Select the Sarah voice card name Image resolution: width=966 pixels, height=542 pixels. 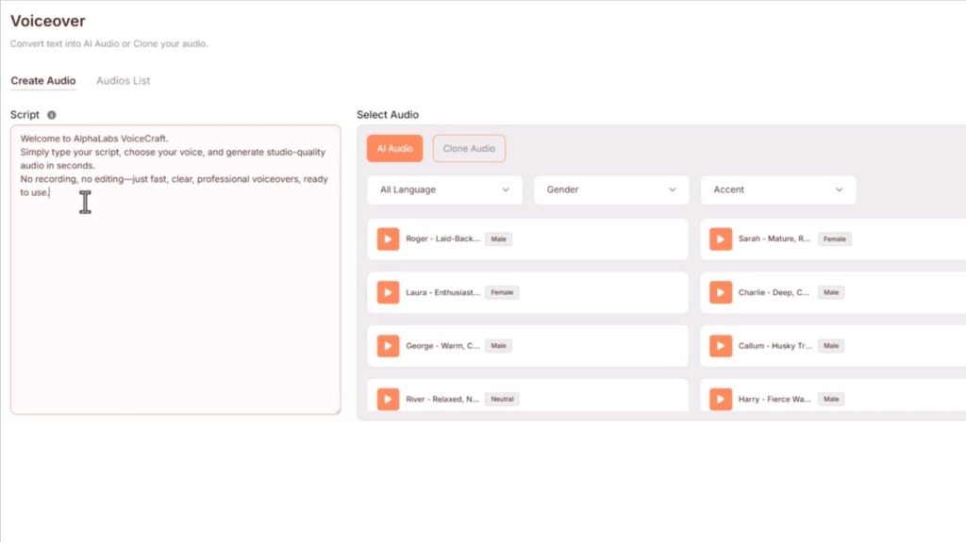pos(774,239)
